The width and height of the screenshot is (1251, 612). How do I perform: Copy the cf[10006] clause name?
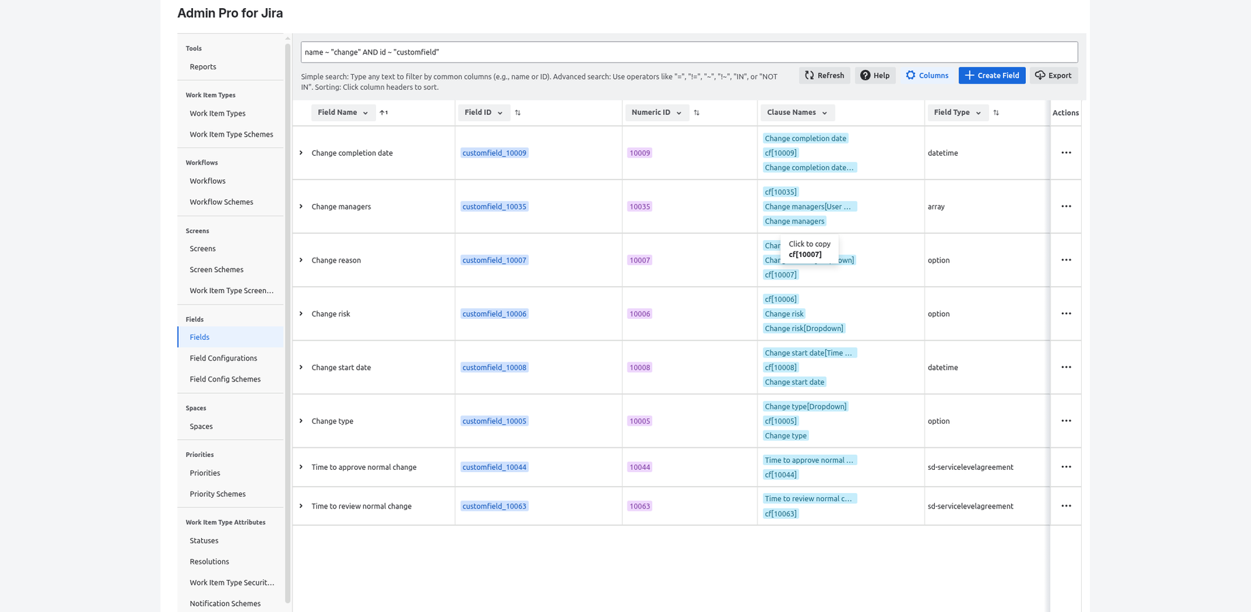click(x=781, y=299)
